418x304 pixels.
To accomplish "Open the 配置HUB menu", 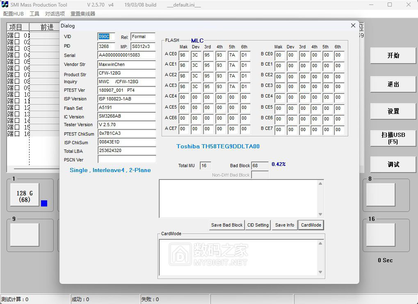I will 14,14.
